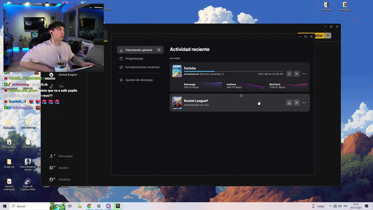Click the Rocket League® title text
373x210 pixels.
click(x=196, y=101)
